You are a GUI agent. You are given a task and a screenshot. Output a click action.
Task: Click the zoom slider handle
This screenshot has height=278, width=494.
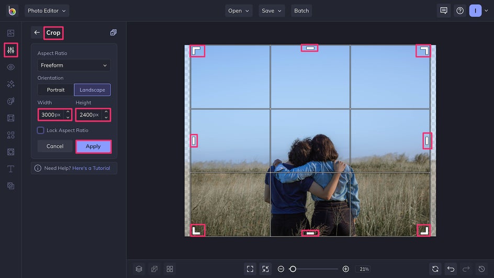[x=293, y=269]
